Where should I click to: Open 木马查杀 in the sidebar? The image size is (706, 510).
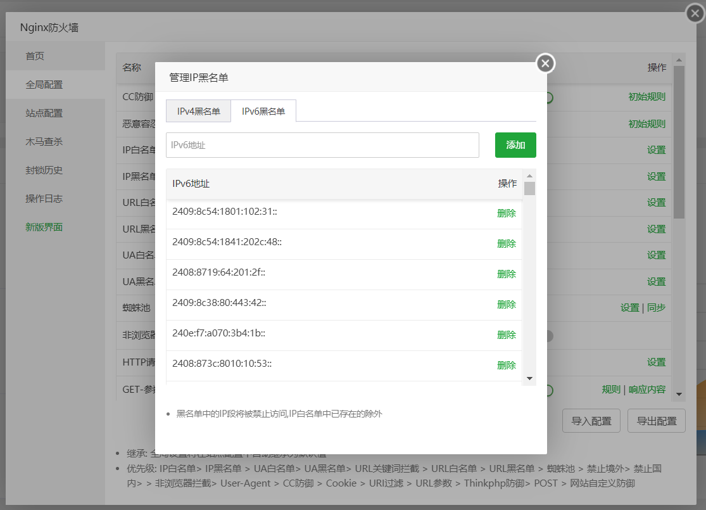(55, 141)
